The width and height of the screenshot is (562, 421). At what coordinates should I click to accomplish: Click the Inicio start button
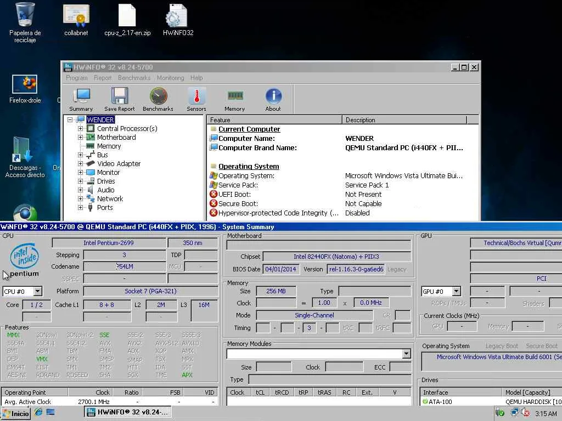coord(15,414)
